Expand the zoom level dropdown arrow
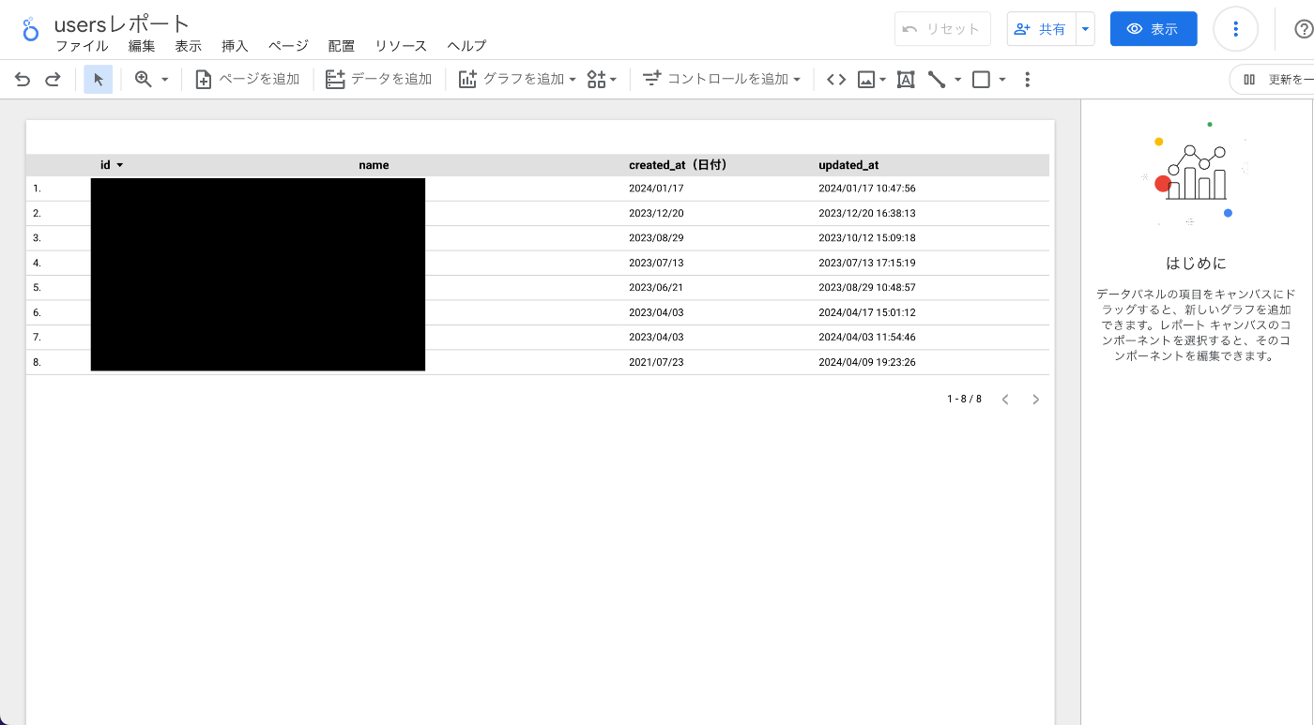Viewport: 1314px width, 725px height. tap(165, 80)
